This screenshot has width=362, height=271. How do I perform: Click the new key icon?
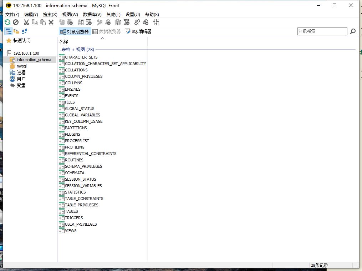(100, 22)
